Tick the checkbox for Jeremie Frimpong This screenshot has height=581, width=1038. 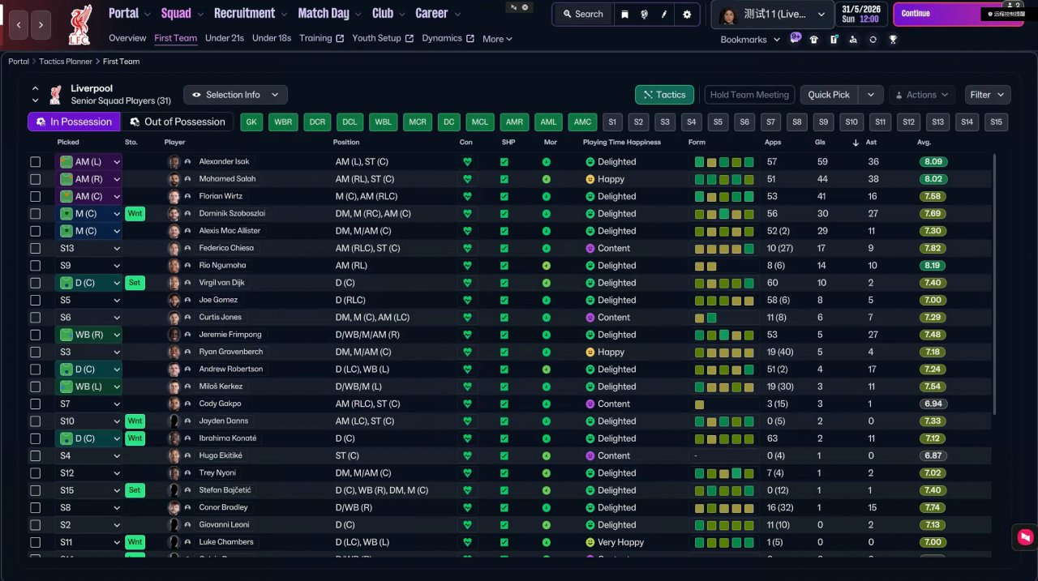pyautogui.click(x=36, y=335)
